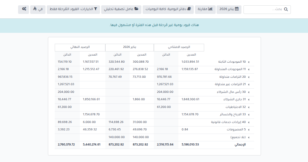Open the عامل تصفية تحليلي analytic filter
The width and height of the screenshot is (308, 162).
click(x=121, y=9)
